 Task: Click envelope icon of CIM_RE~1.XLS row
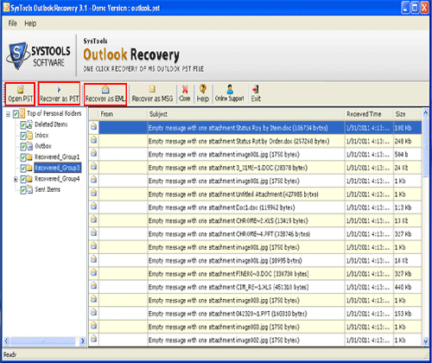point(93,285)
